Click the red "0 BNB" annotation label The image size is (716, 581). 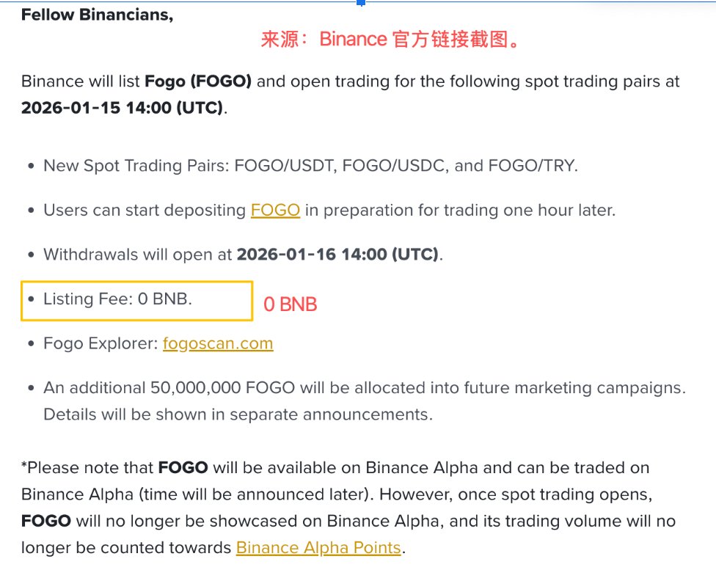291,304
